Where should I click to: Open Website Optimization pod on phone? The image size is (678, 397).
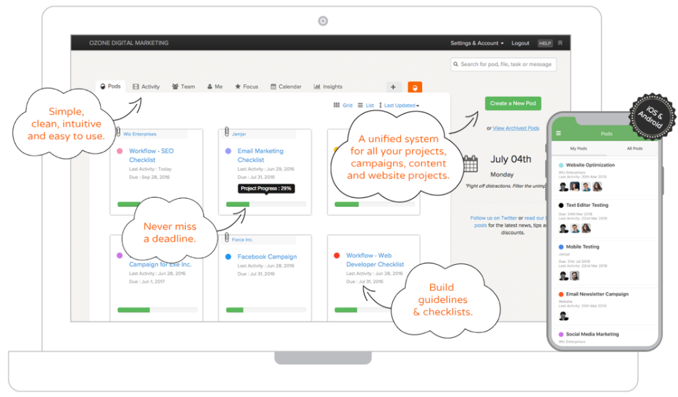590,165
